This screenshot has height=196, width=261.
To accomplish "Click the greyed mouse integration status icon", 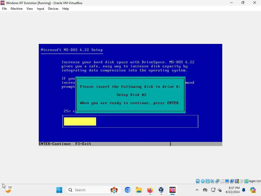I will pos(242,181).
